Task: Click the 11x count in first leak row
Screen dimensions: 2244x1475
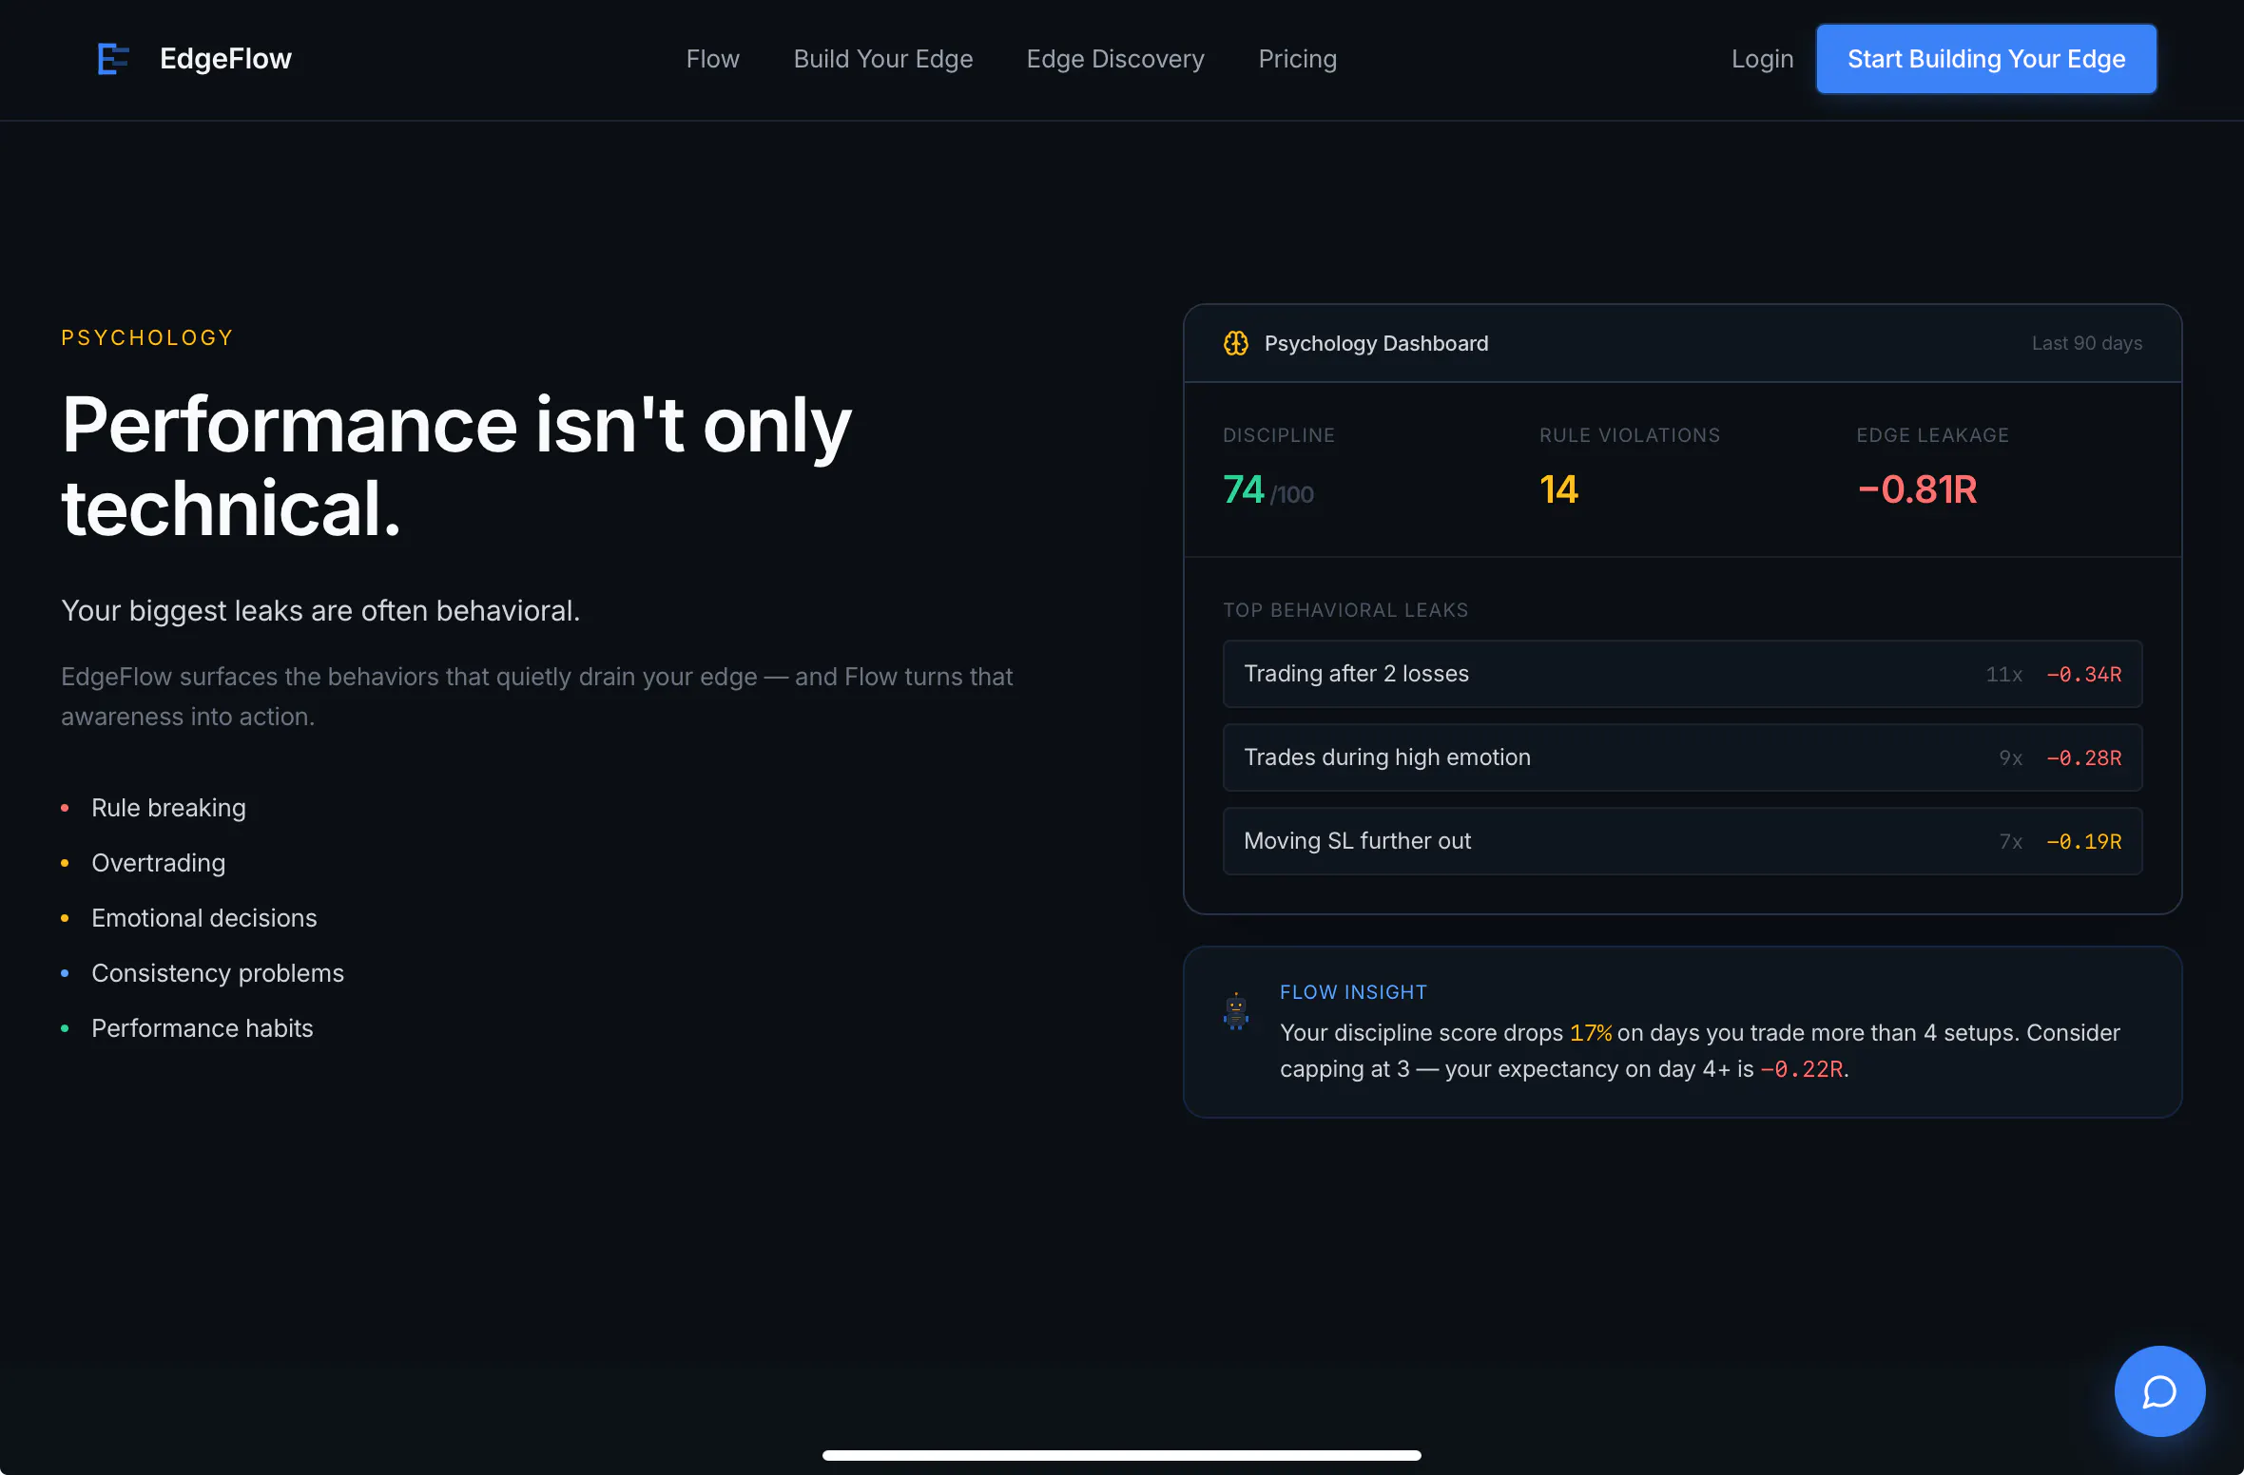Action: pyautogui.click(x=2003, y=674)
